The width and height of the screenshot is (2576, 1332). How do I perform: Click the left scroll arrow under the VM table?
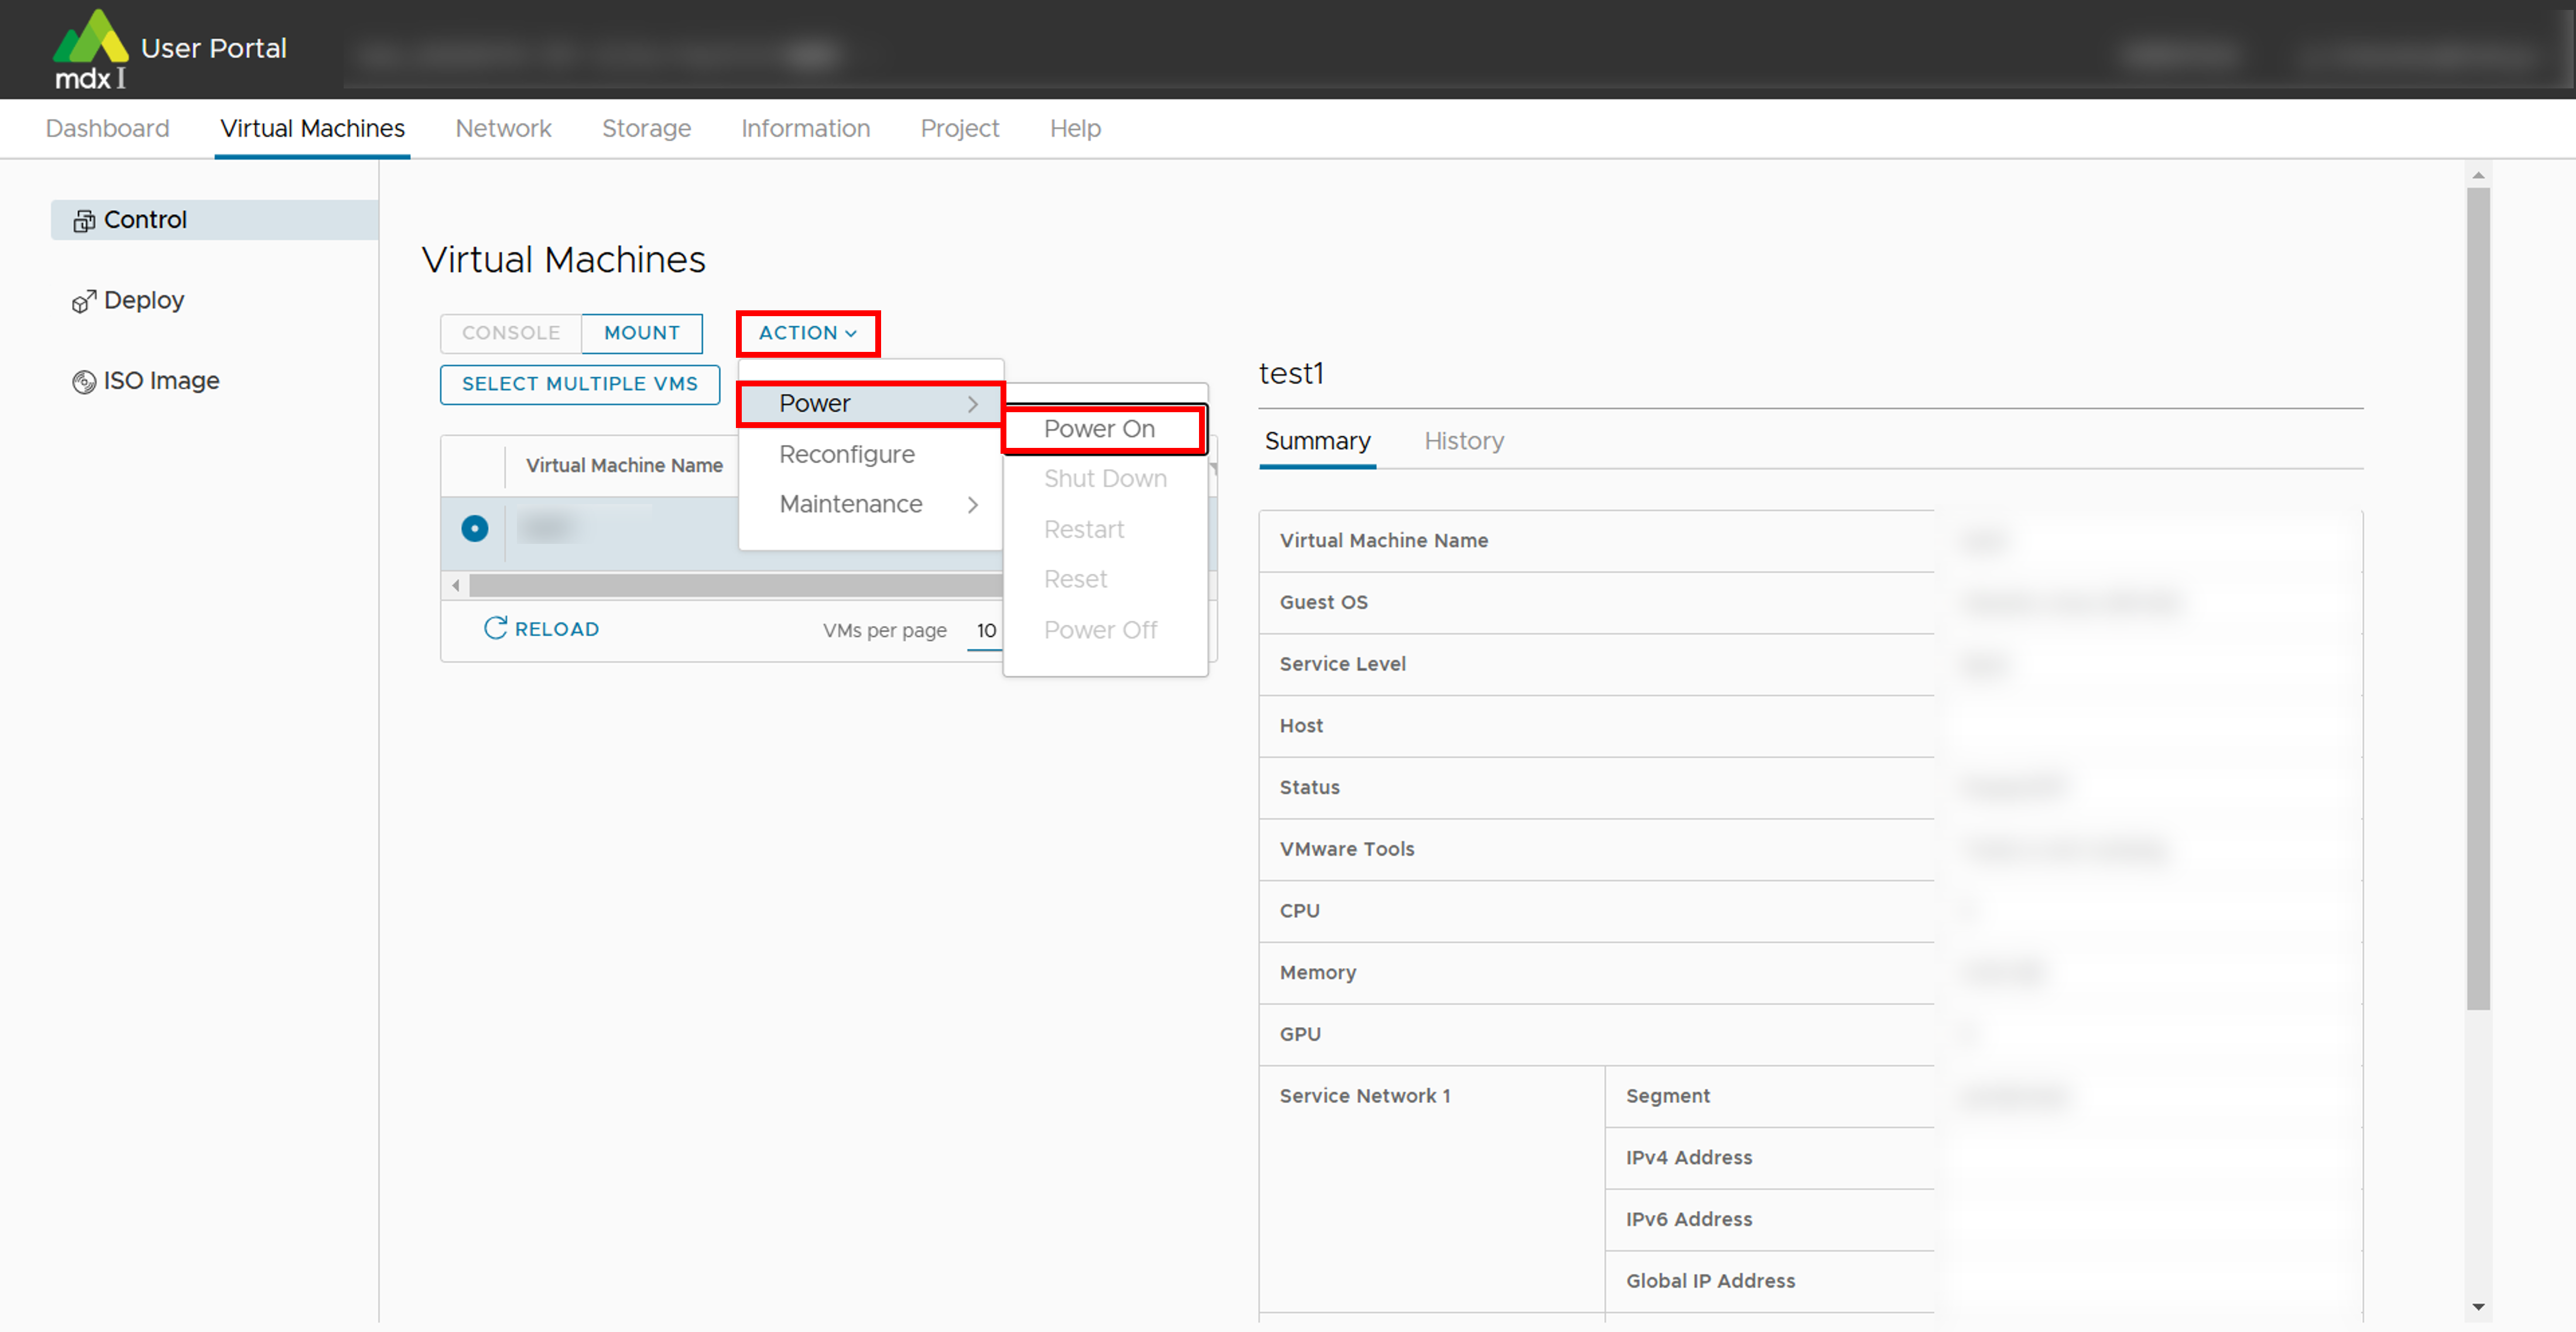[456, 585]
